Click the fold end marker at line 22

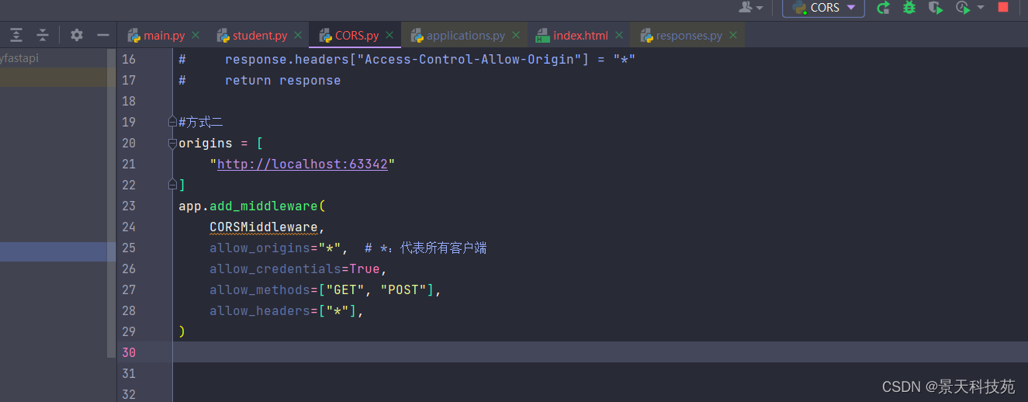point(173,185)
